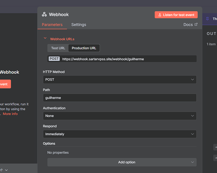Click the Webhook node icon in header
217x173 pixels.
click(44, 15)
